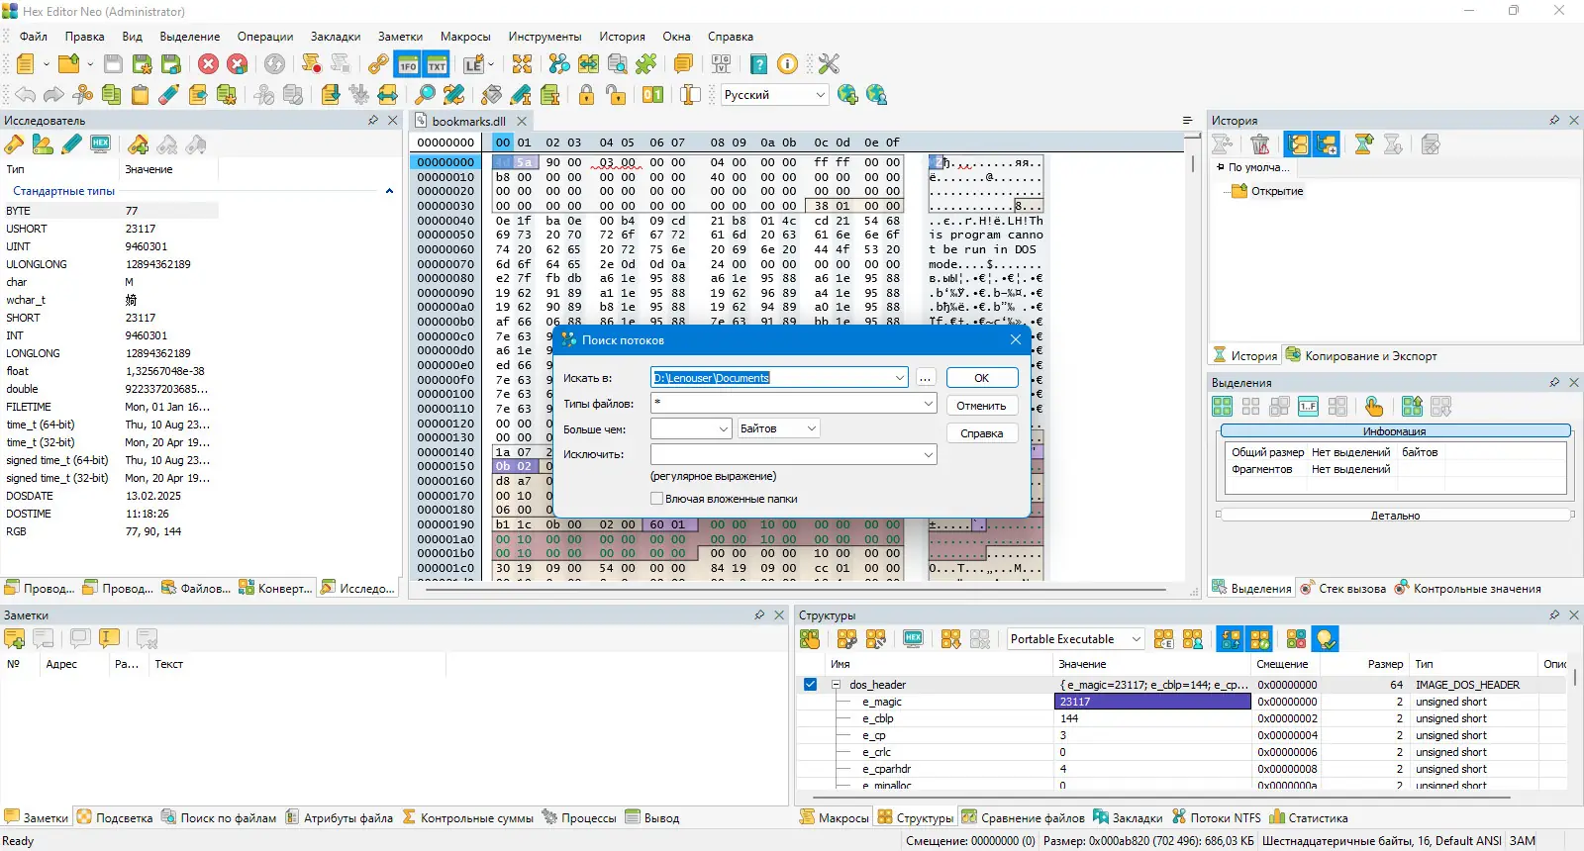Click the pointing hand icon in Выделения panel
Viewport: 1584px width, 851px height.
(1374, 407)
